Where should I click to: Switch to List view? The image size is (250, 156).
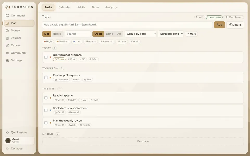coord(47,34)
